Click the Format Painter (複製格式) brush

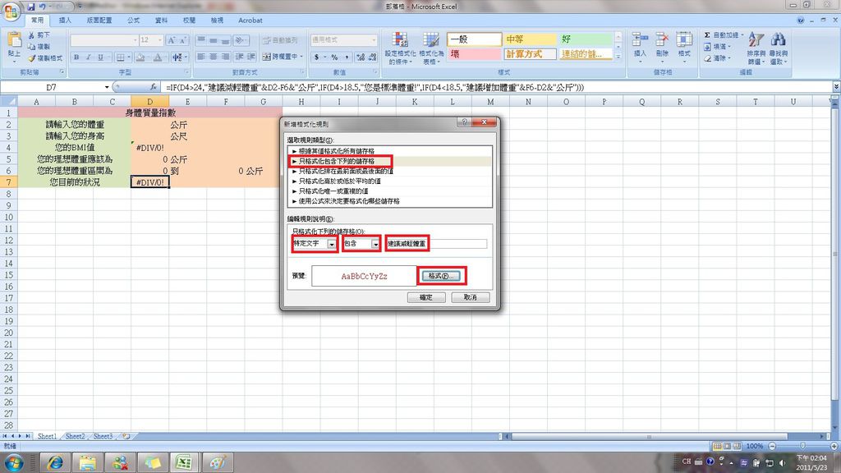coord(32,58)
